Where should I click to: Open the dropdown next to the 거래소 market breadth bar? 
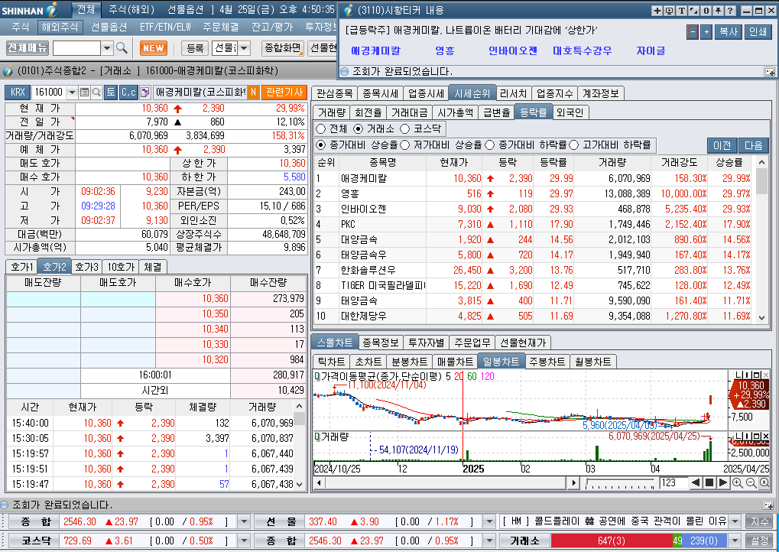(735, 541)
